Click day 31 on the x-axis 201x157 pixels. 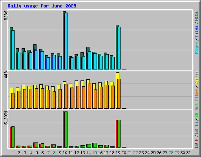pos(188,153)
